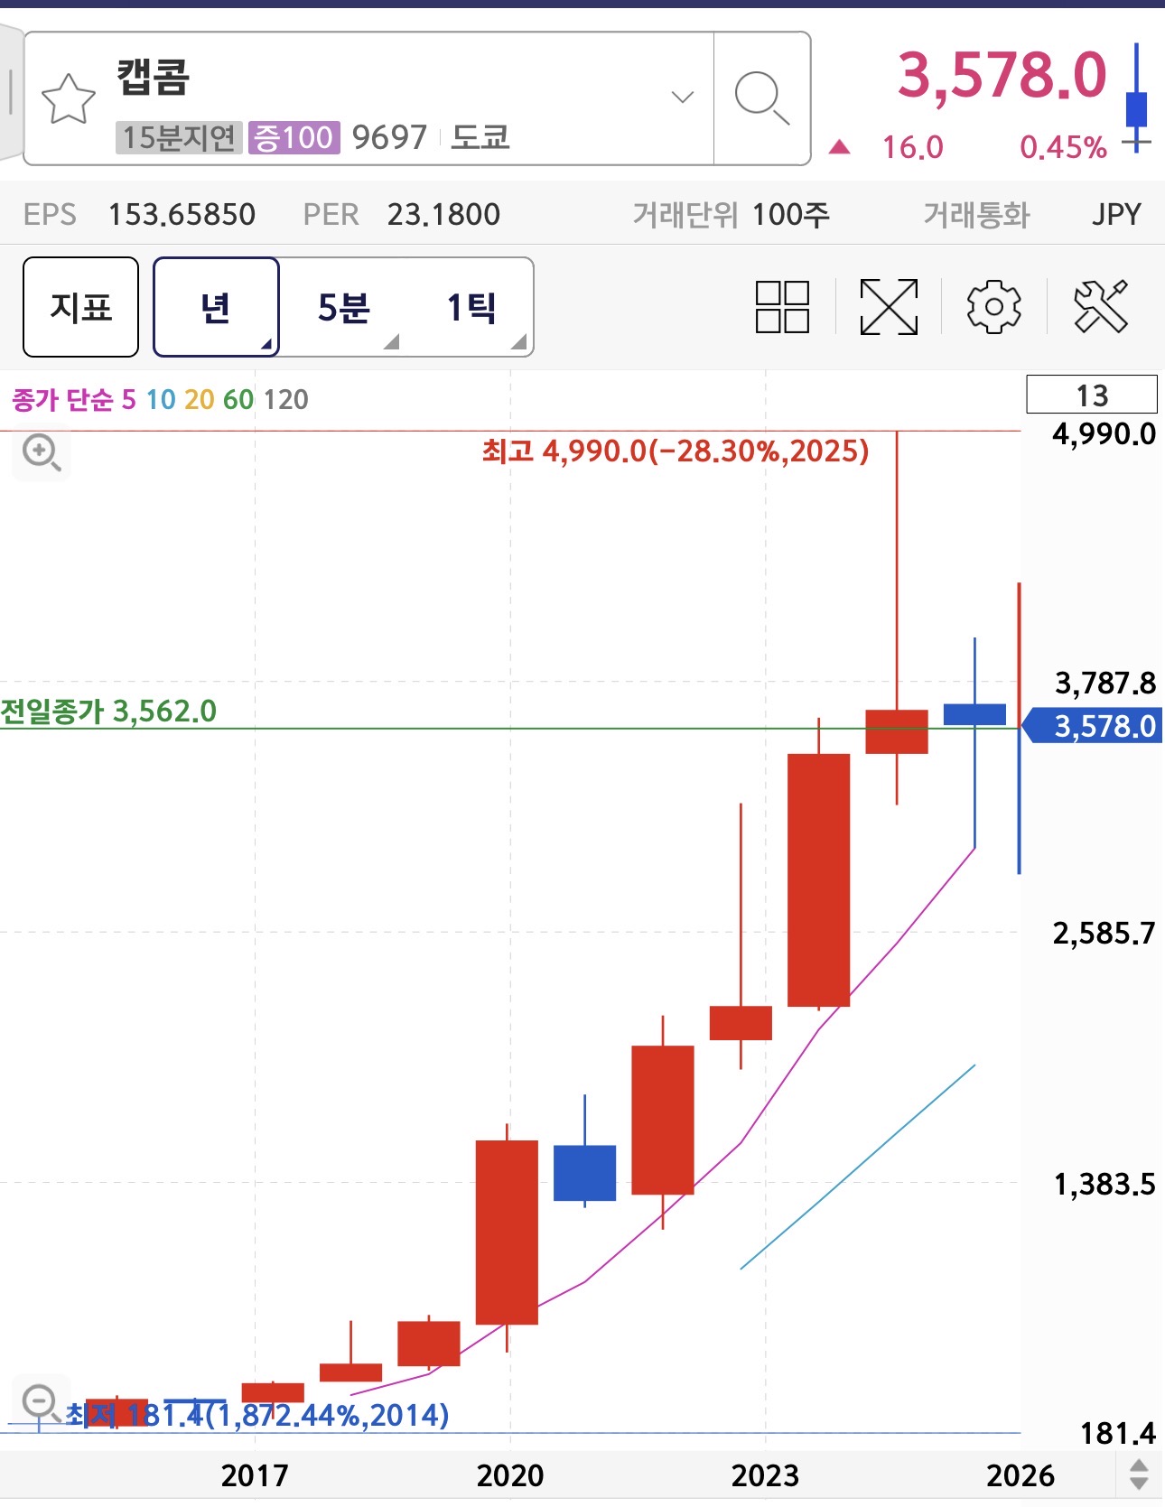Screen dimensions: 1165x1507
Task: Expand the stock name dropdown chevron
Action: (x=683, y=98)
